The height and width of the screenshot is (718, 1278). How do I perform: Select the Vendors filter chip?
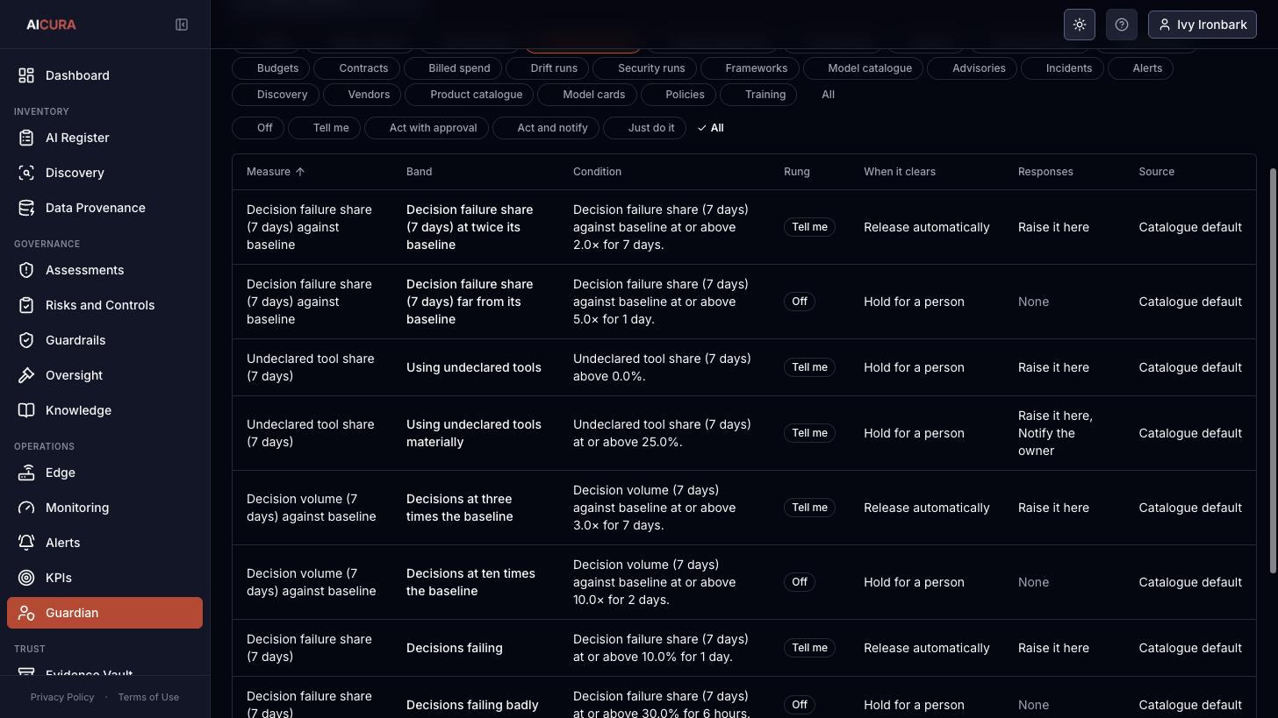362,95
